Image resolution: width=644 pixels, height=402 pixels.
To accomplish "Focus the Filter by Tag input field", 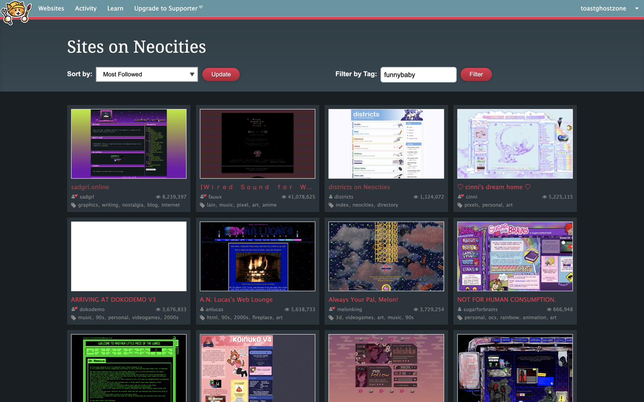I will [x=418, y=75].
